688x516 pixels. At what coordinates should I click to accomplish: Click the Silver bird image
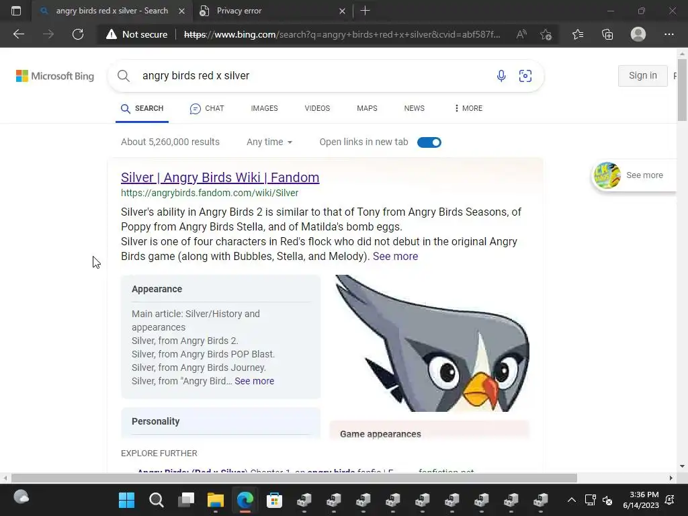(x=432, y=343)
